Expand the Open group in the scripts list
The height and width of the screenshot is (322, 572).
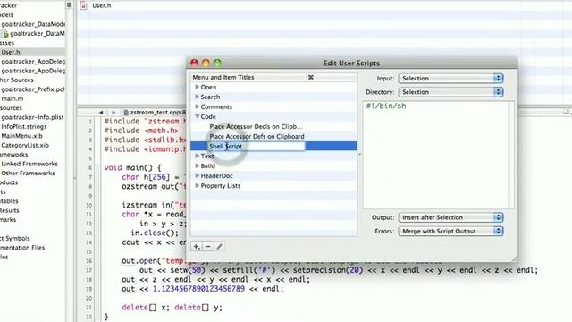pyautogui.click(x=197, y=87)
